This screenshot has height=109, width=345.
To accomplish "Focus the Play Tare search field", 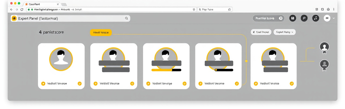I will (x=215, y=9).
